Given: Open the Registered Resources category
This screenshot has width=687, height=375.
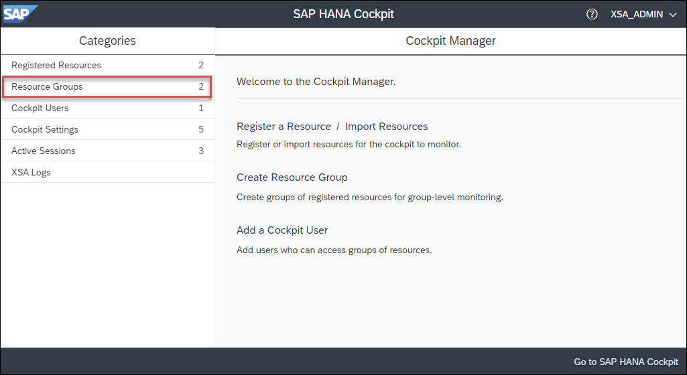Looking at the screenshot, I should (x=107, y=65).
